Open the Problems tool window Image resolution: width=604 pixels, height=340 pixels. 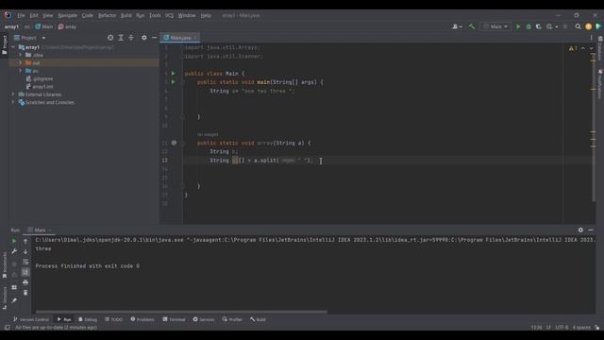143,319
